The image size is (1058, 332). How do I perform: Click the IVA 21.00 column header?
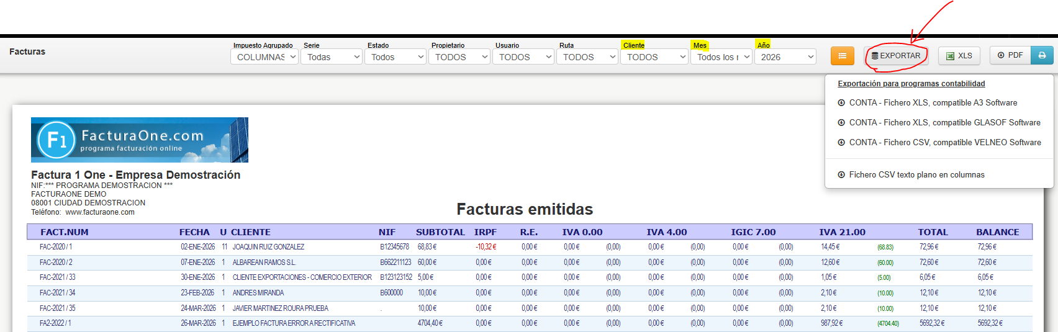point(842,232)
